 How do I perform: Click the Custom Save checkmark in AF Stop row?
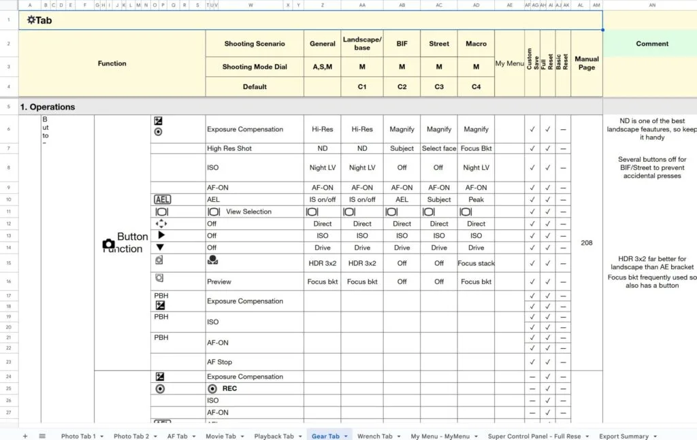tap(532, 362)
